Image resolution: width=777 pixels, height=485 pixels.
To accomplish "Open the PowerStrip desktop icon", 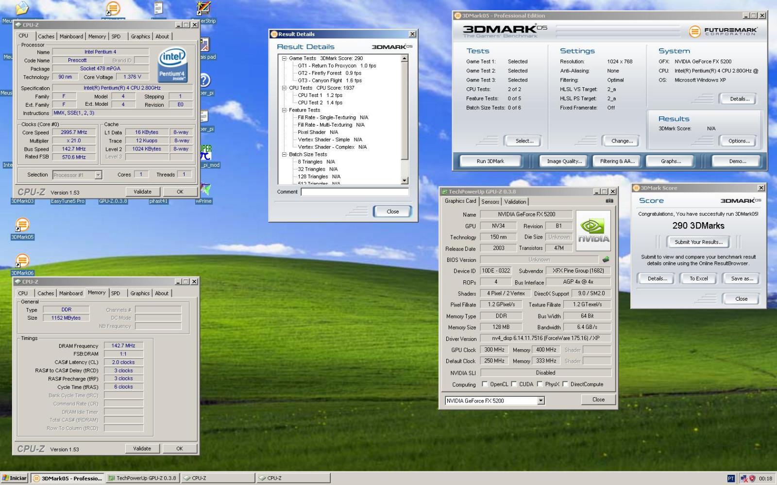I will (x=203, y=9).
